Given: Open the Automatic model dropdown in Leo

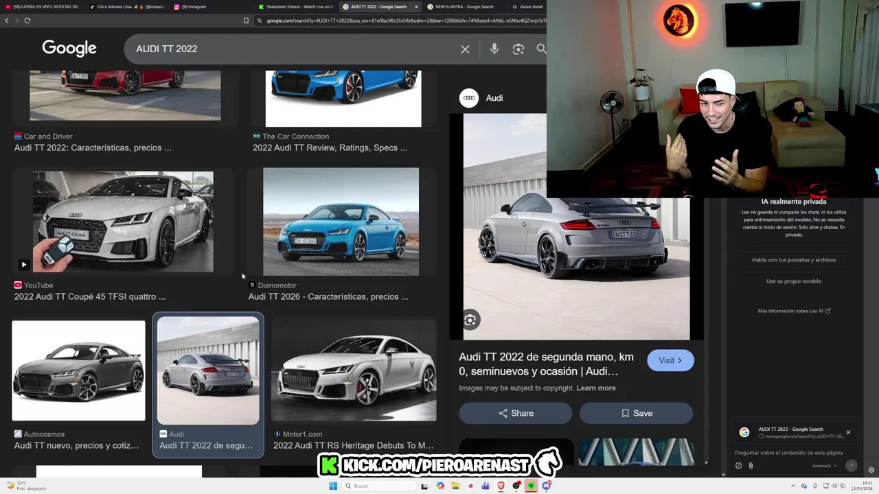Looking at the screenshot, I should [x=825, y=466].
